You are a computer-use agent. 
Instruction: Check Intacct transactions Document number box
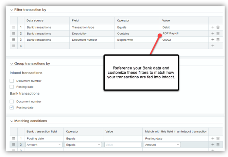(12, 81)
